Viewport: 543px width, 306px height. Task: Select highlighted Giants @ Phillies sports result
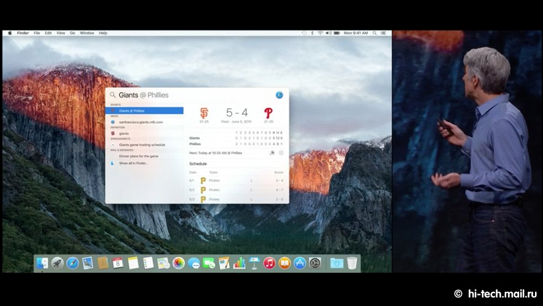[x=144, y=110]
